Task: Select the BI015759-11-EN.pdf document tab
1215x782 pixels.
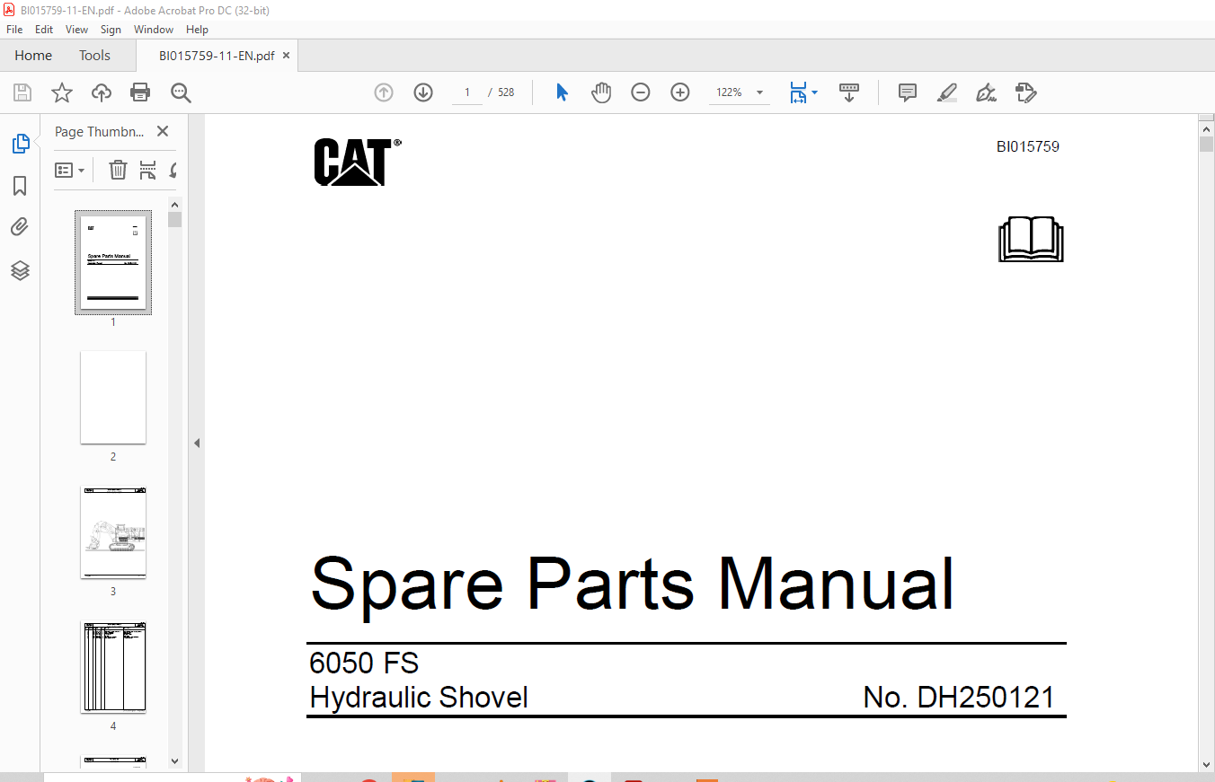Action: tap(217, 56)
